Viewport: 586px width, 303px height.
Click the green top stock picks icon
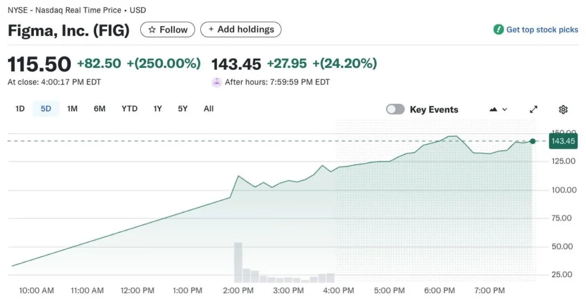pos(498,30)
